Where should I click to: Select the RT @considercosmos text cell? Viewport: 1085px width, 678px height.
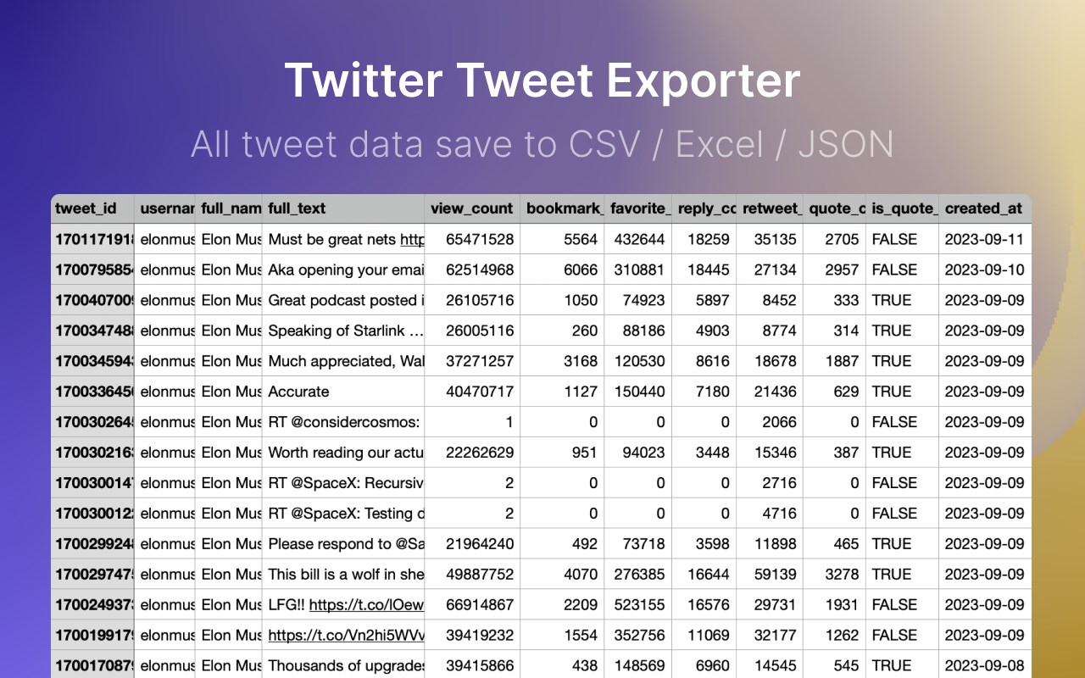coord(342,422)
